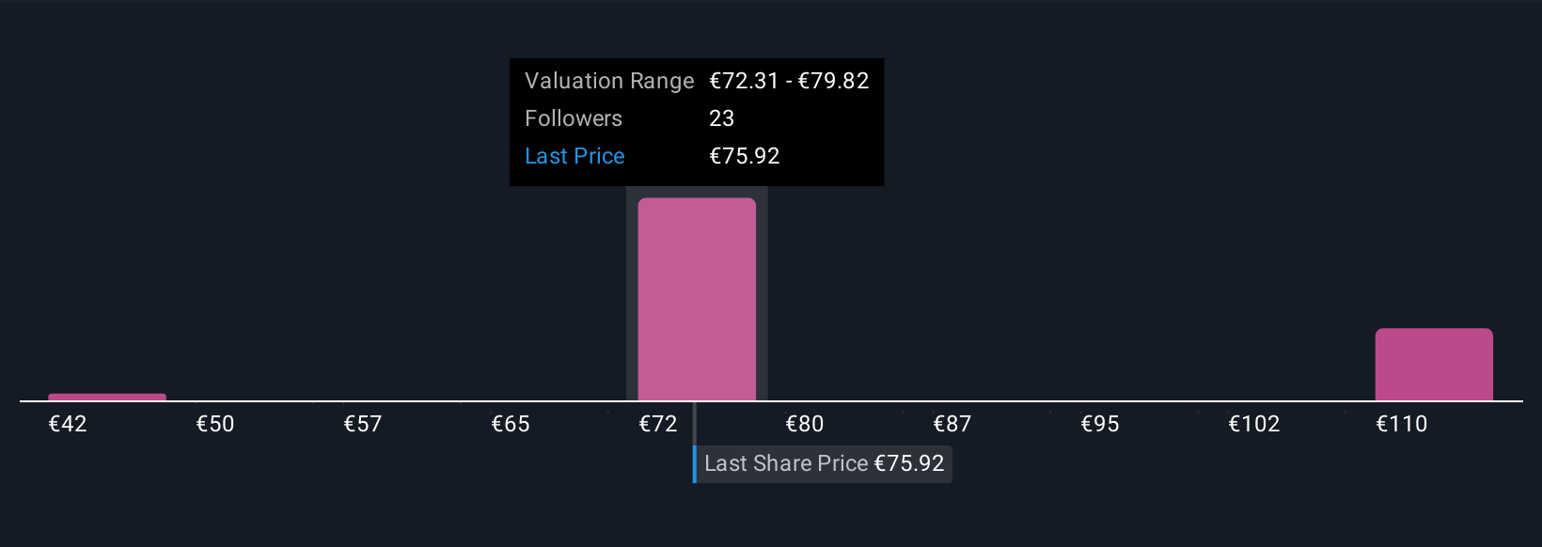The height and width of the screenshot is (547, 1542).
Task: Select the €95 axis label
Action: [1100, 424]
